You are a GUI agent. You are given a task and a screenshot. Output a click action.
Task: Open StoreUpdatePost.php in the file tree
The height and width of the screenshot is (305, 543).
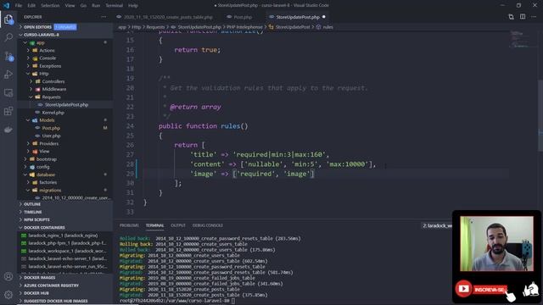[x=65, y=105]
